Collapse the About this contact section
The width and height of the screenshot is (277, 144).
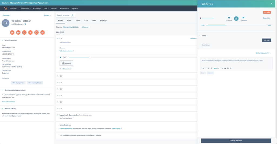[x=2, y=40]
